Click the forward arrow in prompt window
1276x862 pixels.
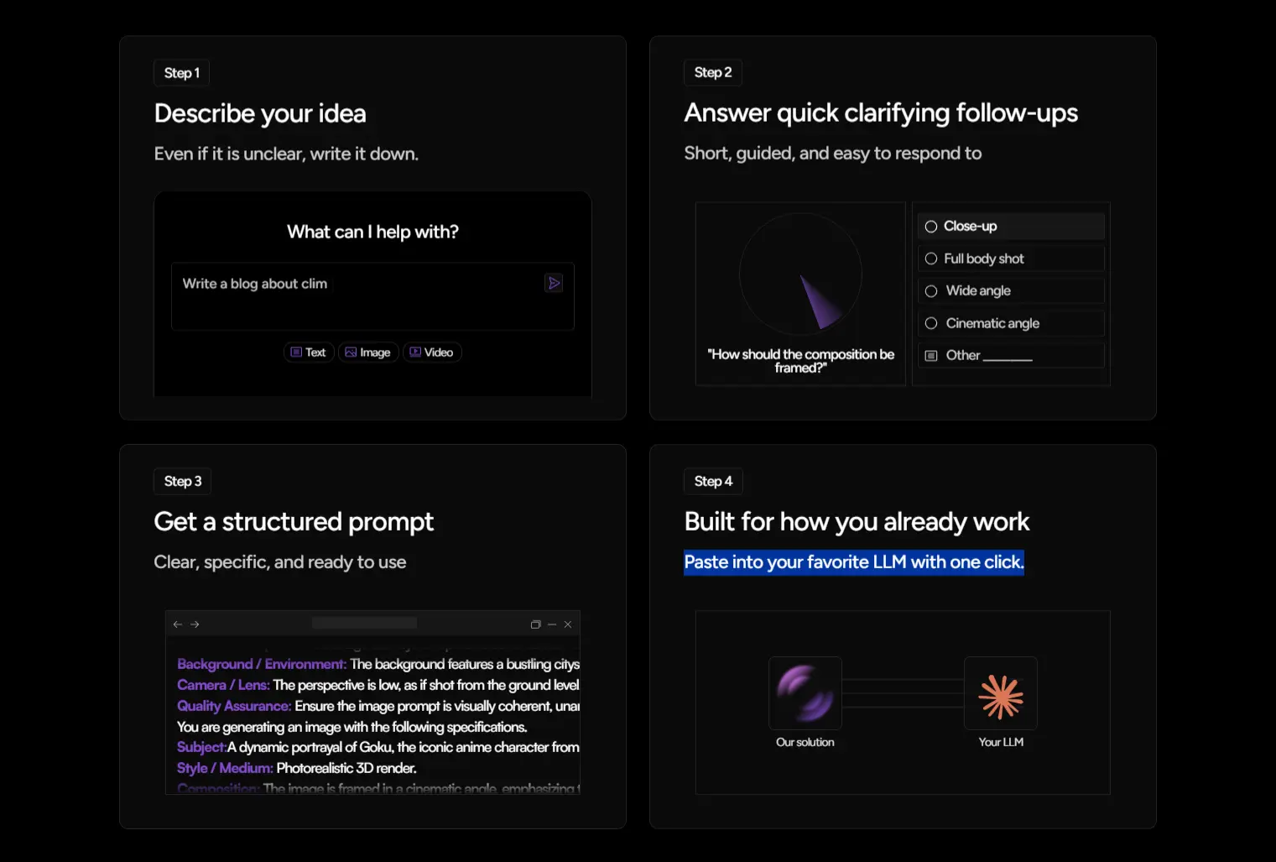tap(195, 624)
